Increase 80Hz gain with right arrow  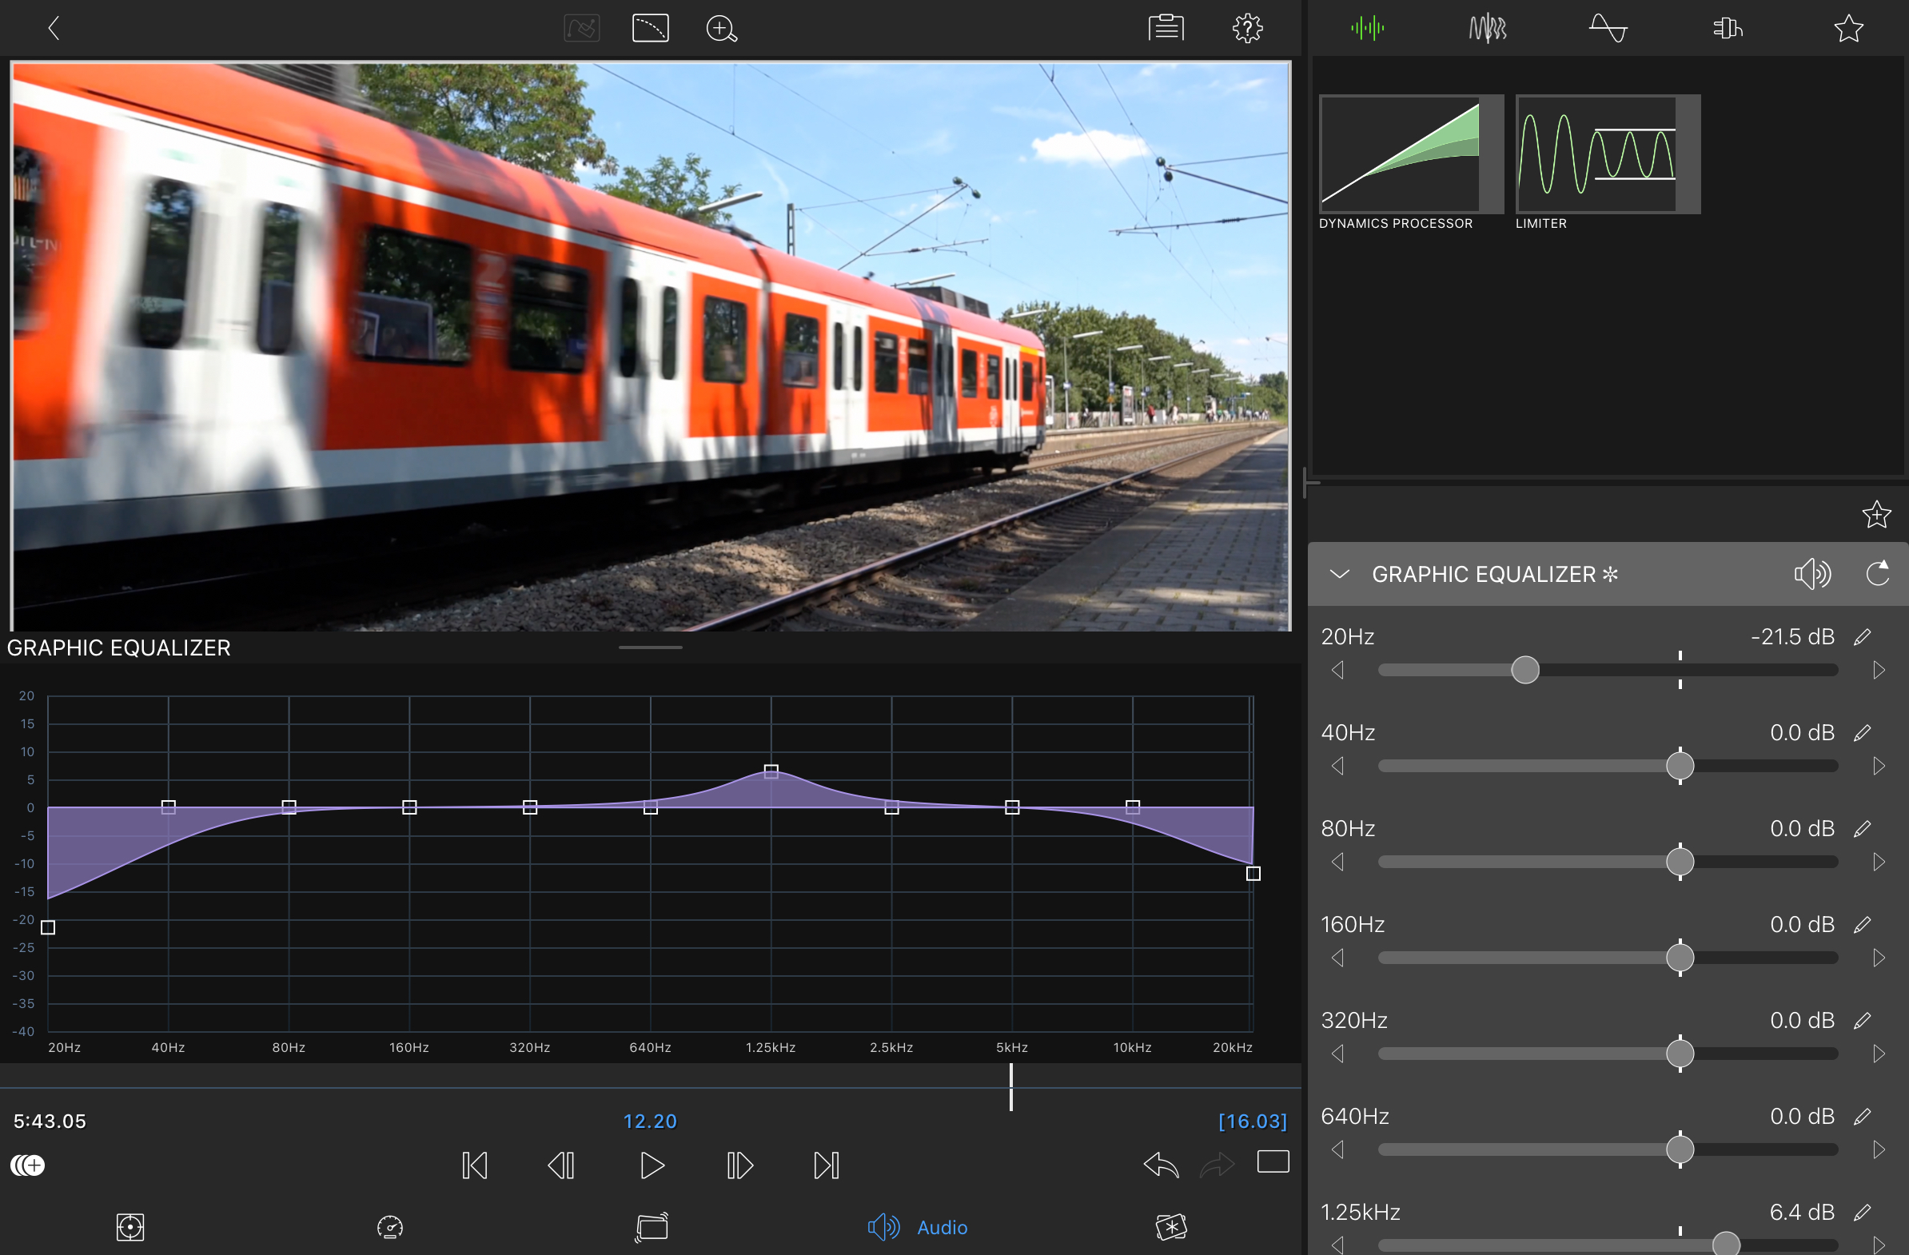pyautogui.click(x=1879, y=862)
